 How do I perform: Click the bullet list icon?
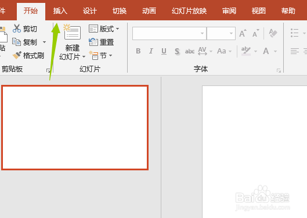(x=294, y=33)
